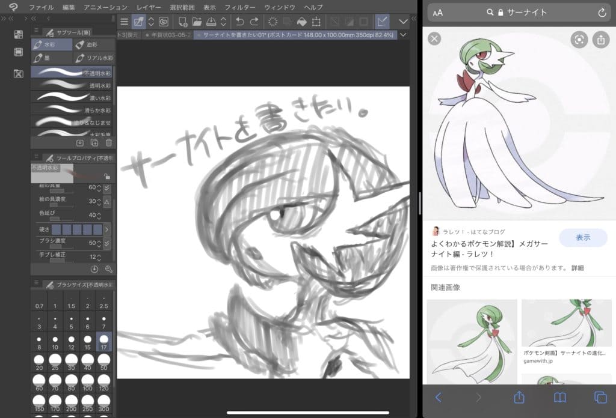
Task: Click the clear/deselect burst icon
Action: [x=273, y=22]
